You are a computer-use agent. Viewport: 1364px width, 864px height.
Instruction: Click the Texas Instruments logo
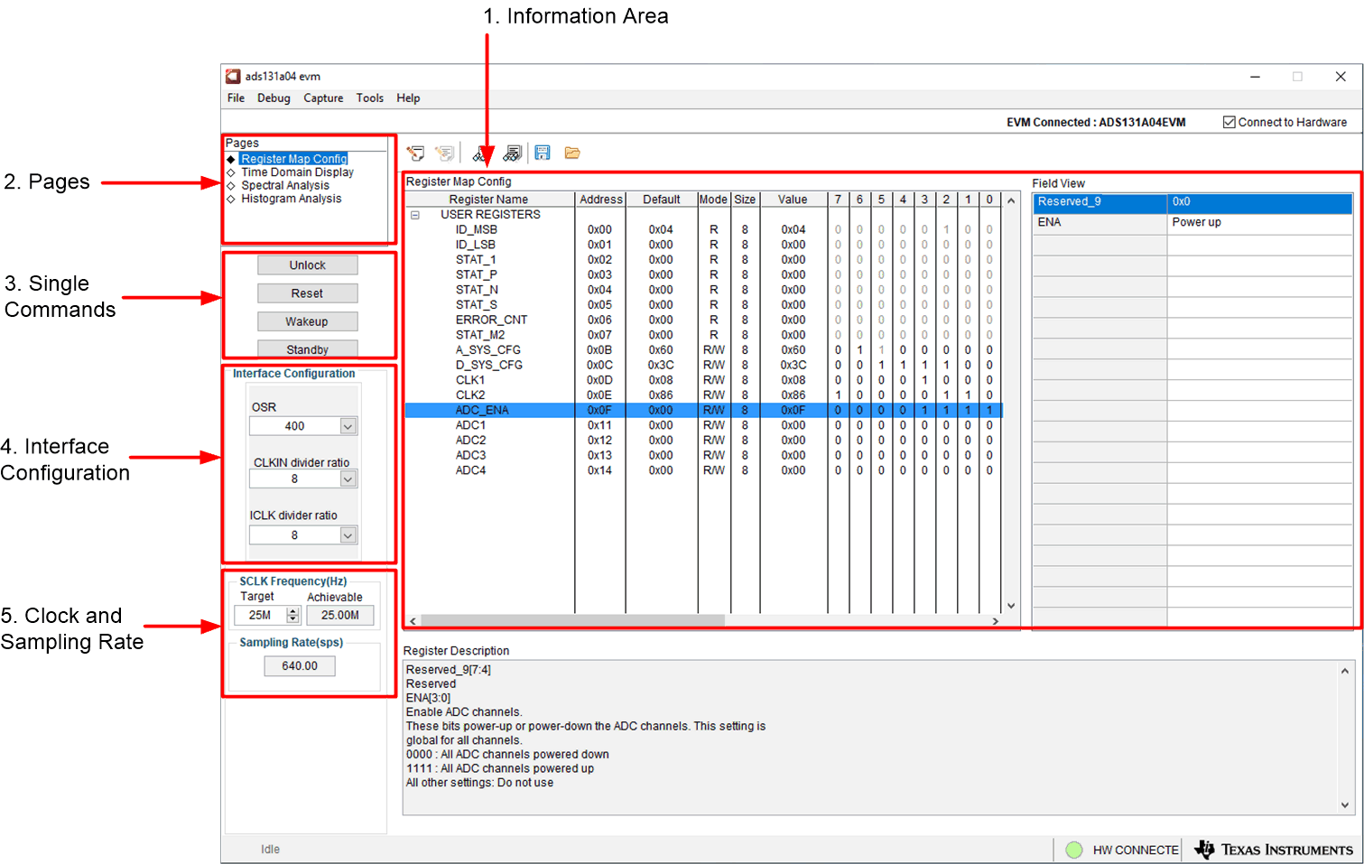[1274, 850]
